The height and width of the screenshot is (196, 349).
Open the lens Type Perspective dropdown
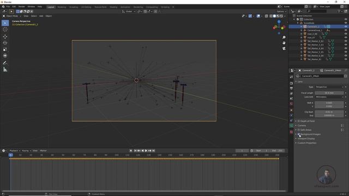coord(329,87)
